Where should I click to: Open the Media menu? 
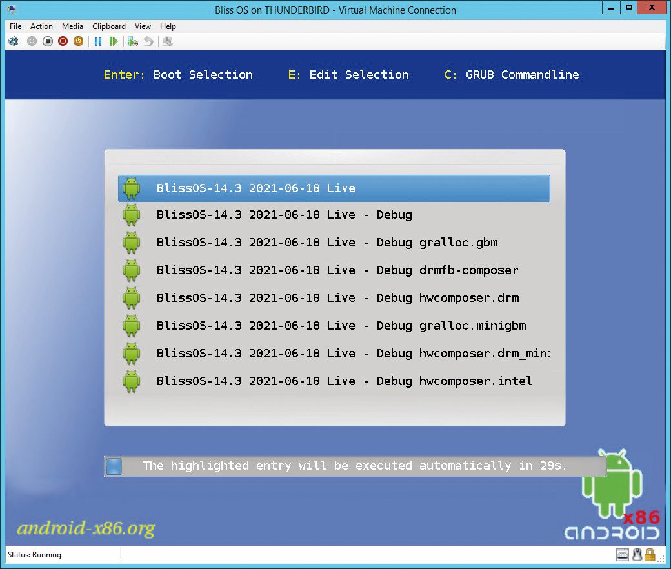coord(72,26)
